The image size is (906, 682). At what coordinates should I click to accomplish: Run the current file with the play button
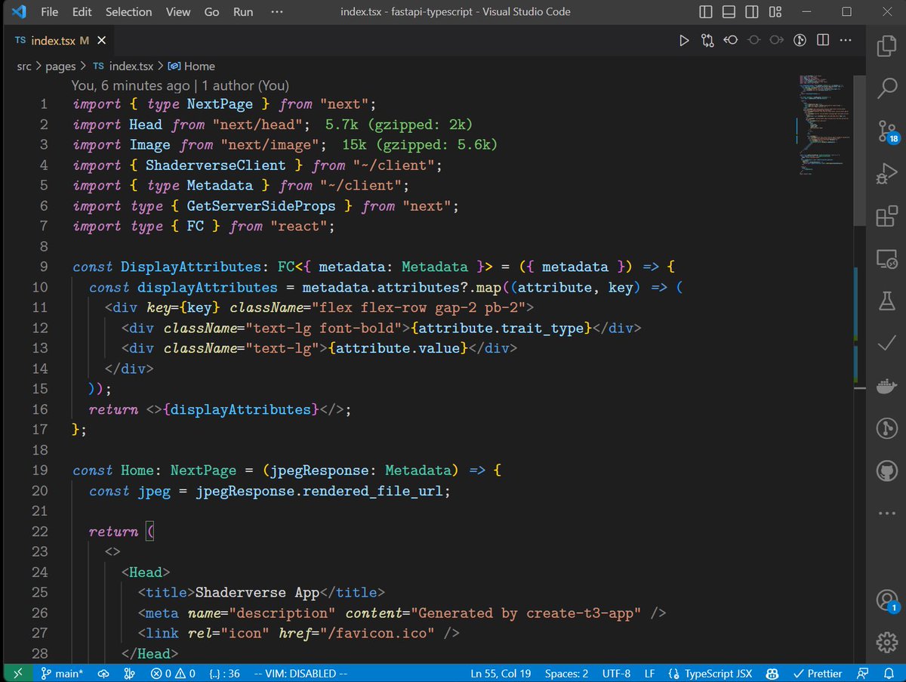[684, 41]
